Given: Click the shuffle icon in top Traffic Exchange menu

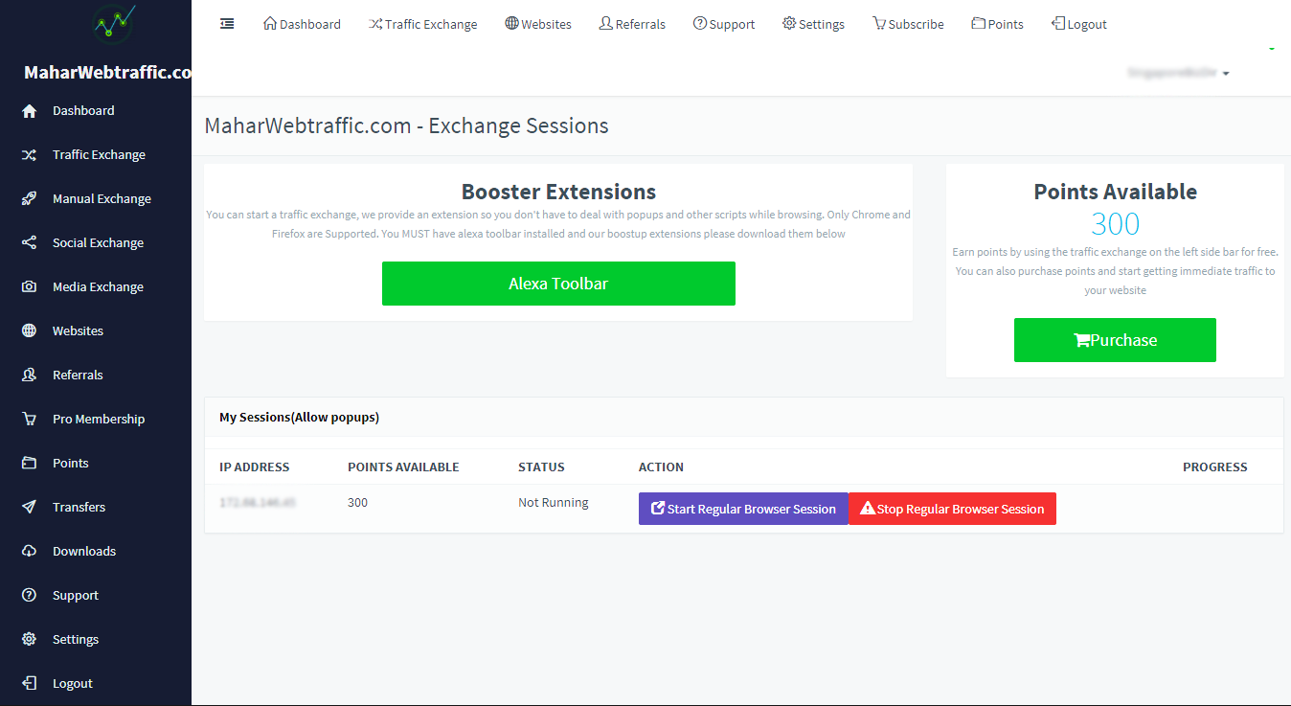Looking at the screenshot, I should pos(375,24).
